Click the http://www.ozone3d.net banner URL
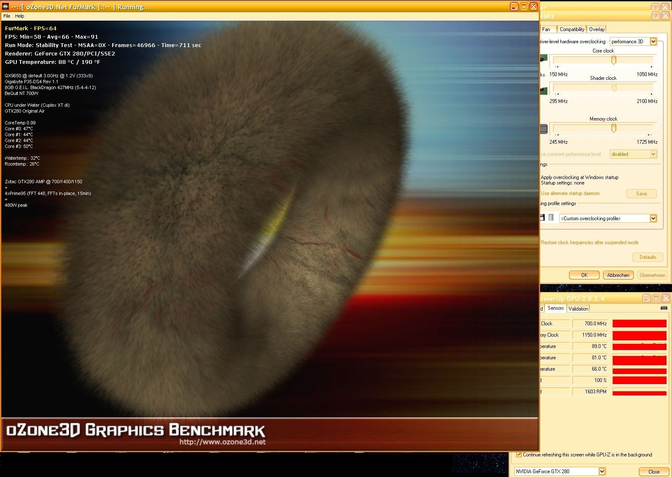 pyautogui.click(x=223, y=442)
